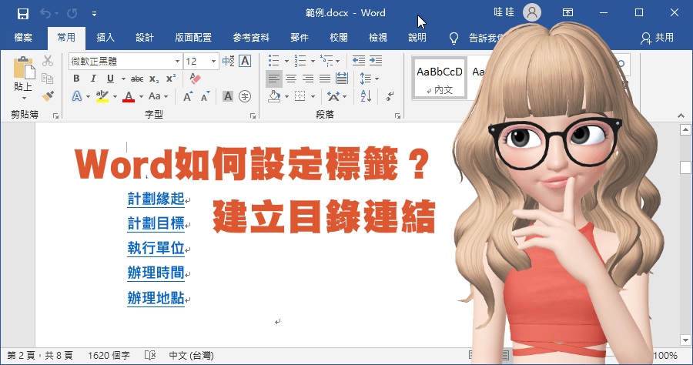
Task: Toggle Subscript formatting
Action: tap(154, 79)
